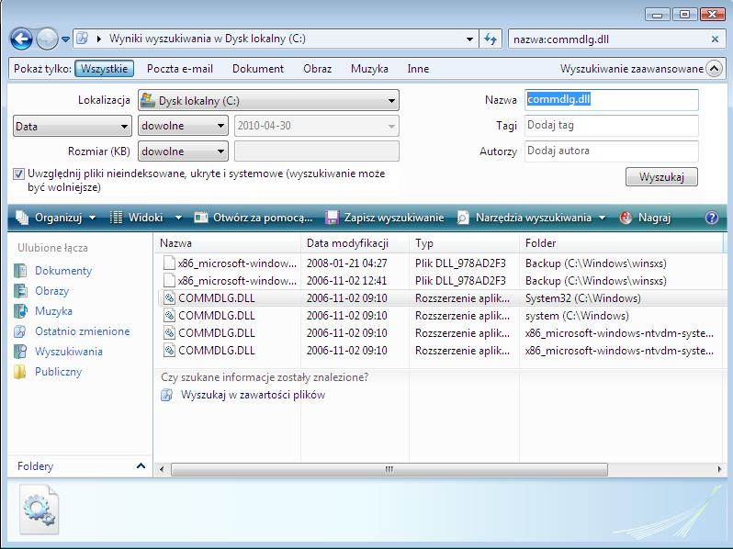Filter results by Dokument
733x549 pixels.
pos(258,69)
